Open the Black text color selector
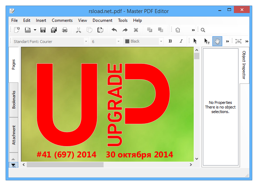Image resolution: width=261 pixels, height=193 pixels. 143,41
